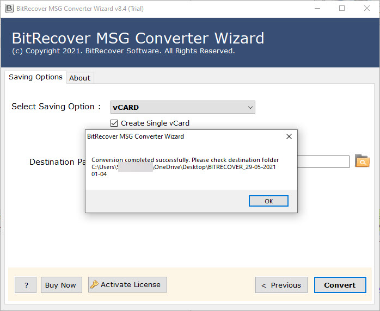
Task: Open the browse destination folder icon
Action: [x=362, y=161]
